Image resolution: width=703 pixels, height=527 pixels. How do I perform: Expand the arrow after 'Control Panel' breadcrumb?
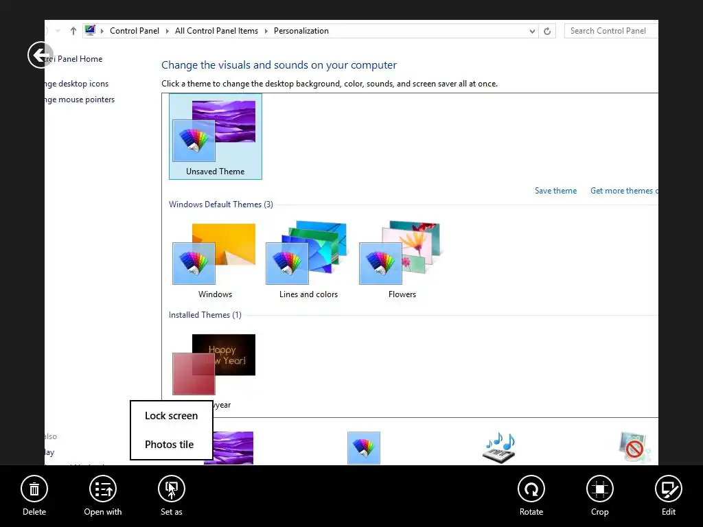(168, 31)
